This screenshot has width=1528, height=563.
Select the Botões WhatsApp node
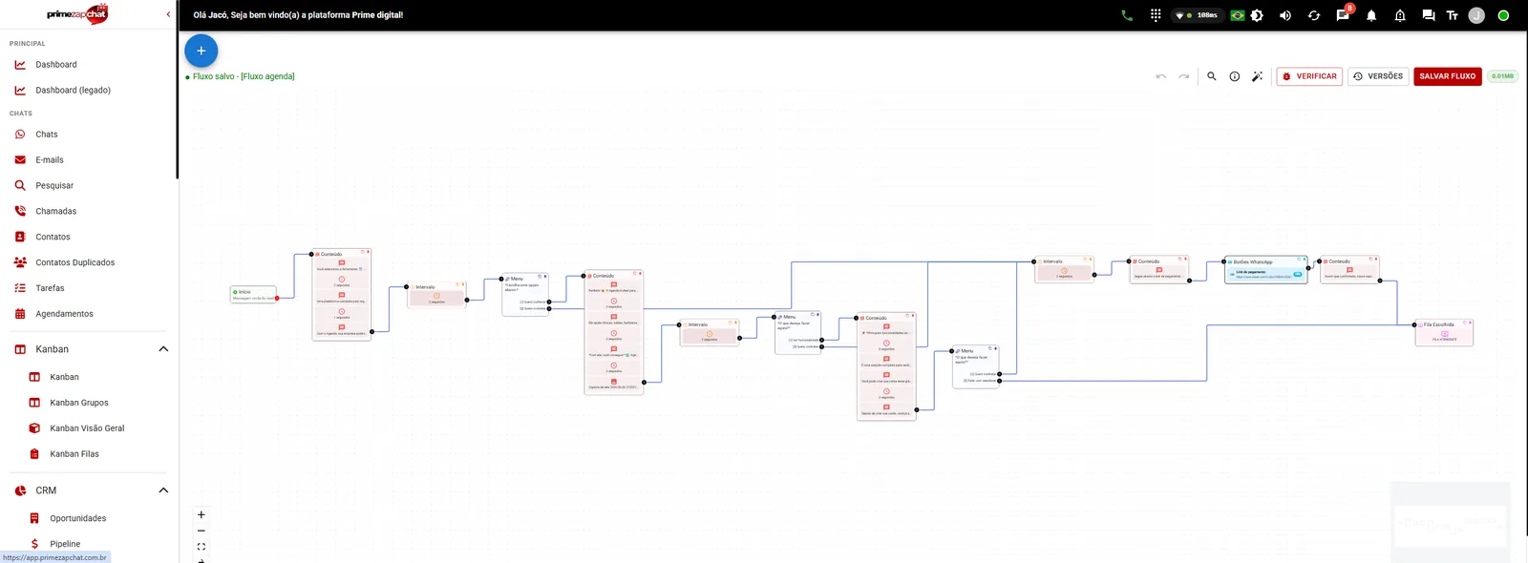(x=1266, y=270)
